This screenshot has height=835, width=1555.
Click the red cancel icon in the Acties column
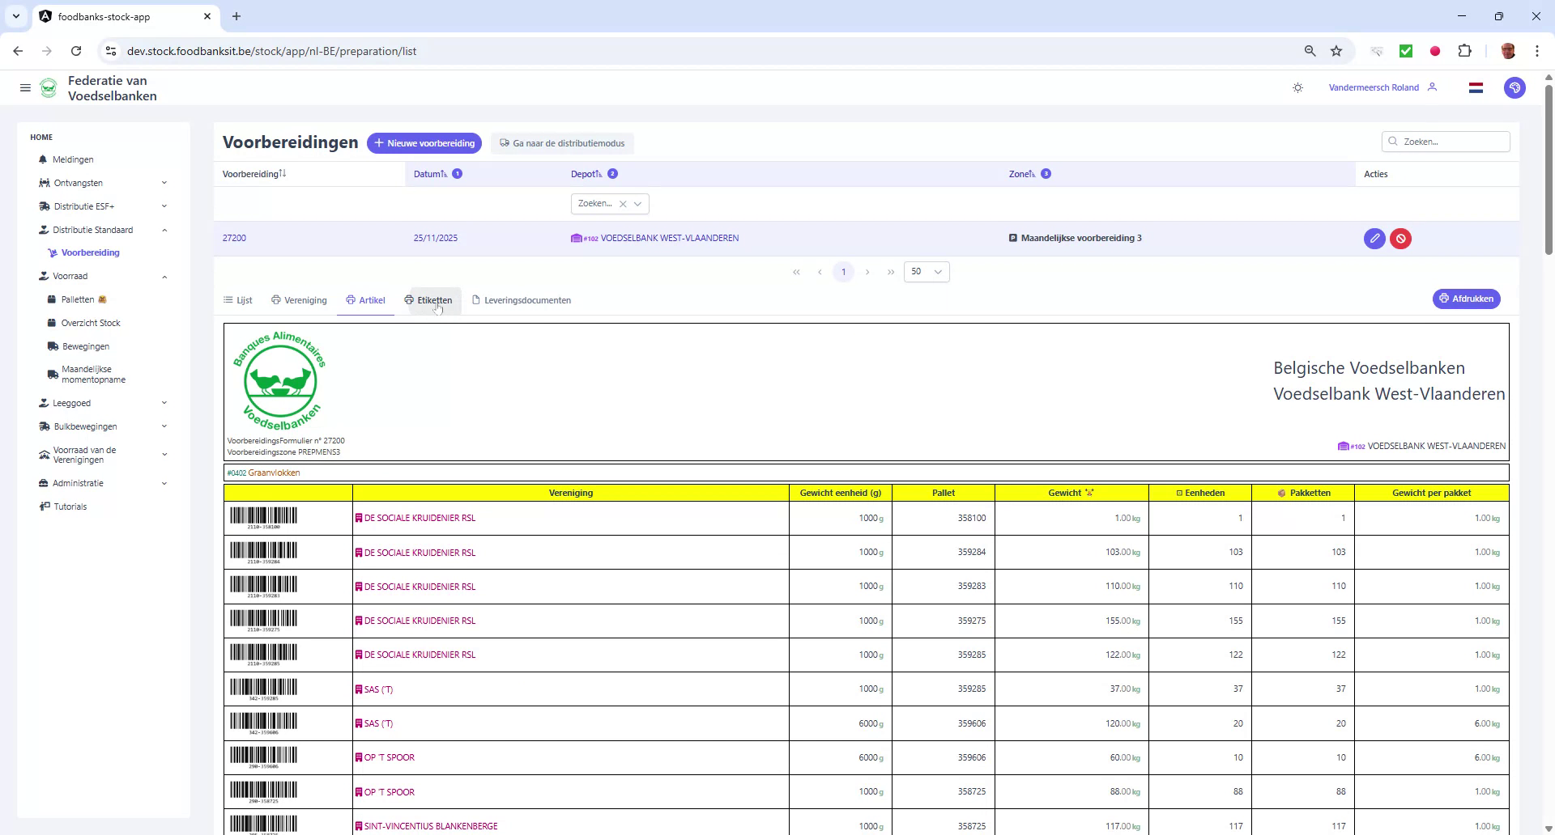tap(1401, 238)
